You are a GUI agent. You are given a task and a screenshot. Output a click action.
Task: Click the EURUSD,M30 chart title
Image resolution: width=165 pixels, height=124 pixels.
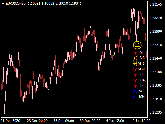tap(16, 4)
